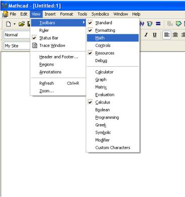Show the Symbolic toolbar
Screen dimensions: 185x197
coord(113,132)
